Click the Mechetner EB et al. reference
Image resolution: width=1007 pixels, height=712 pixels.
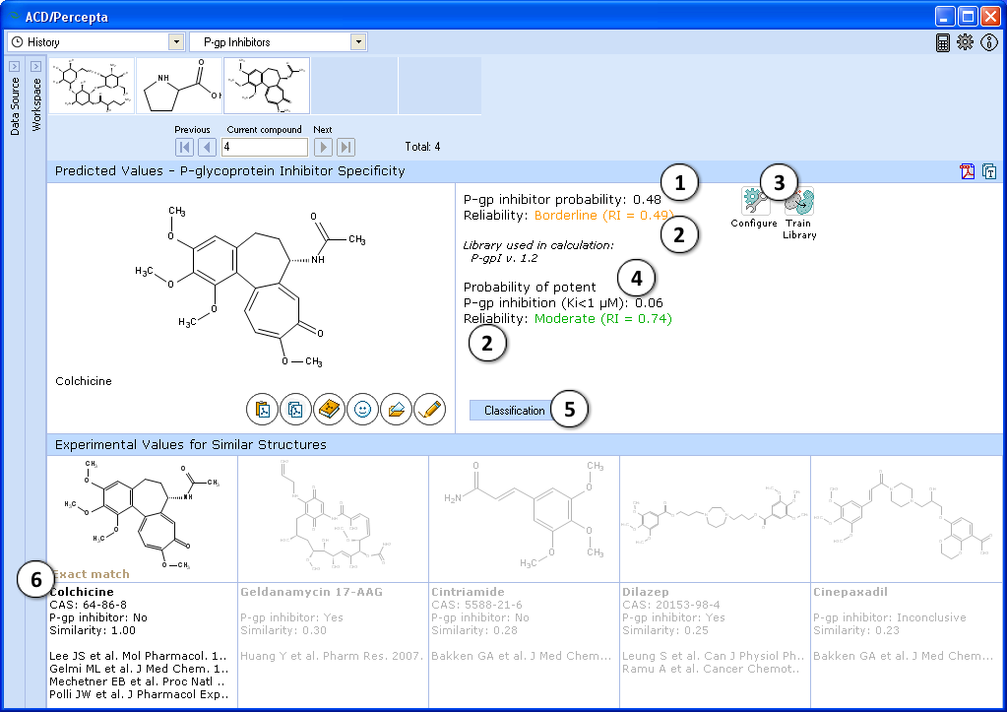coord(138,681)
